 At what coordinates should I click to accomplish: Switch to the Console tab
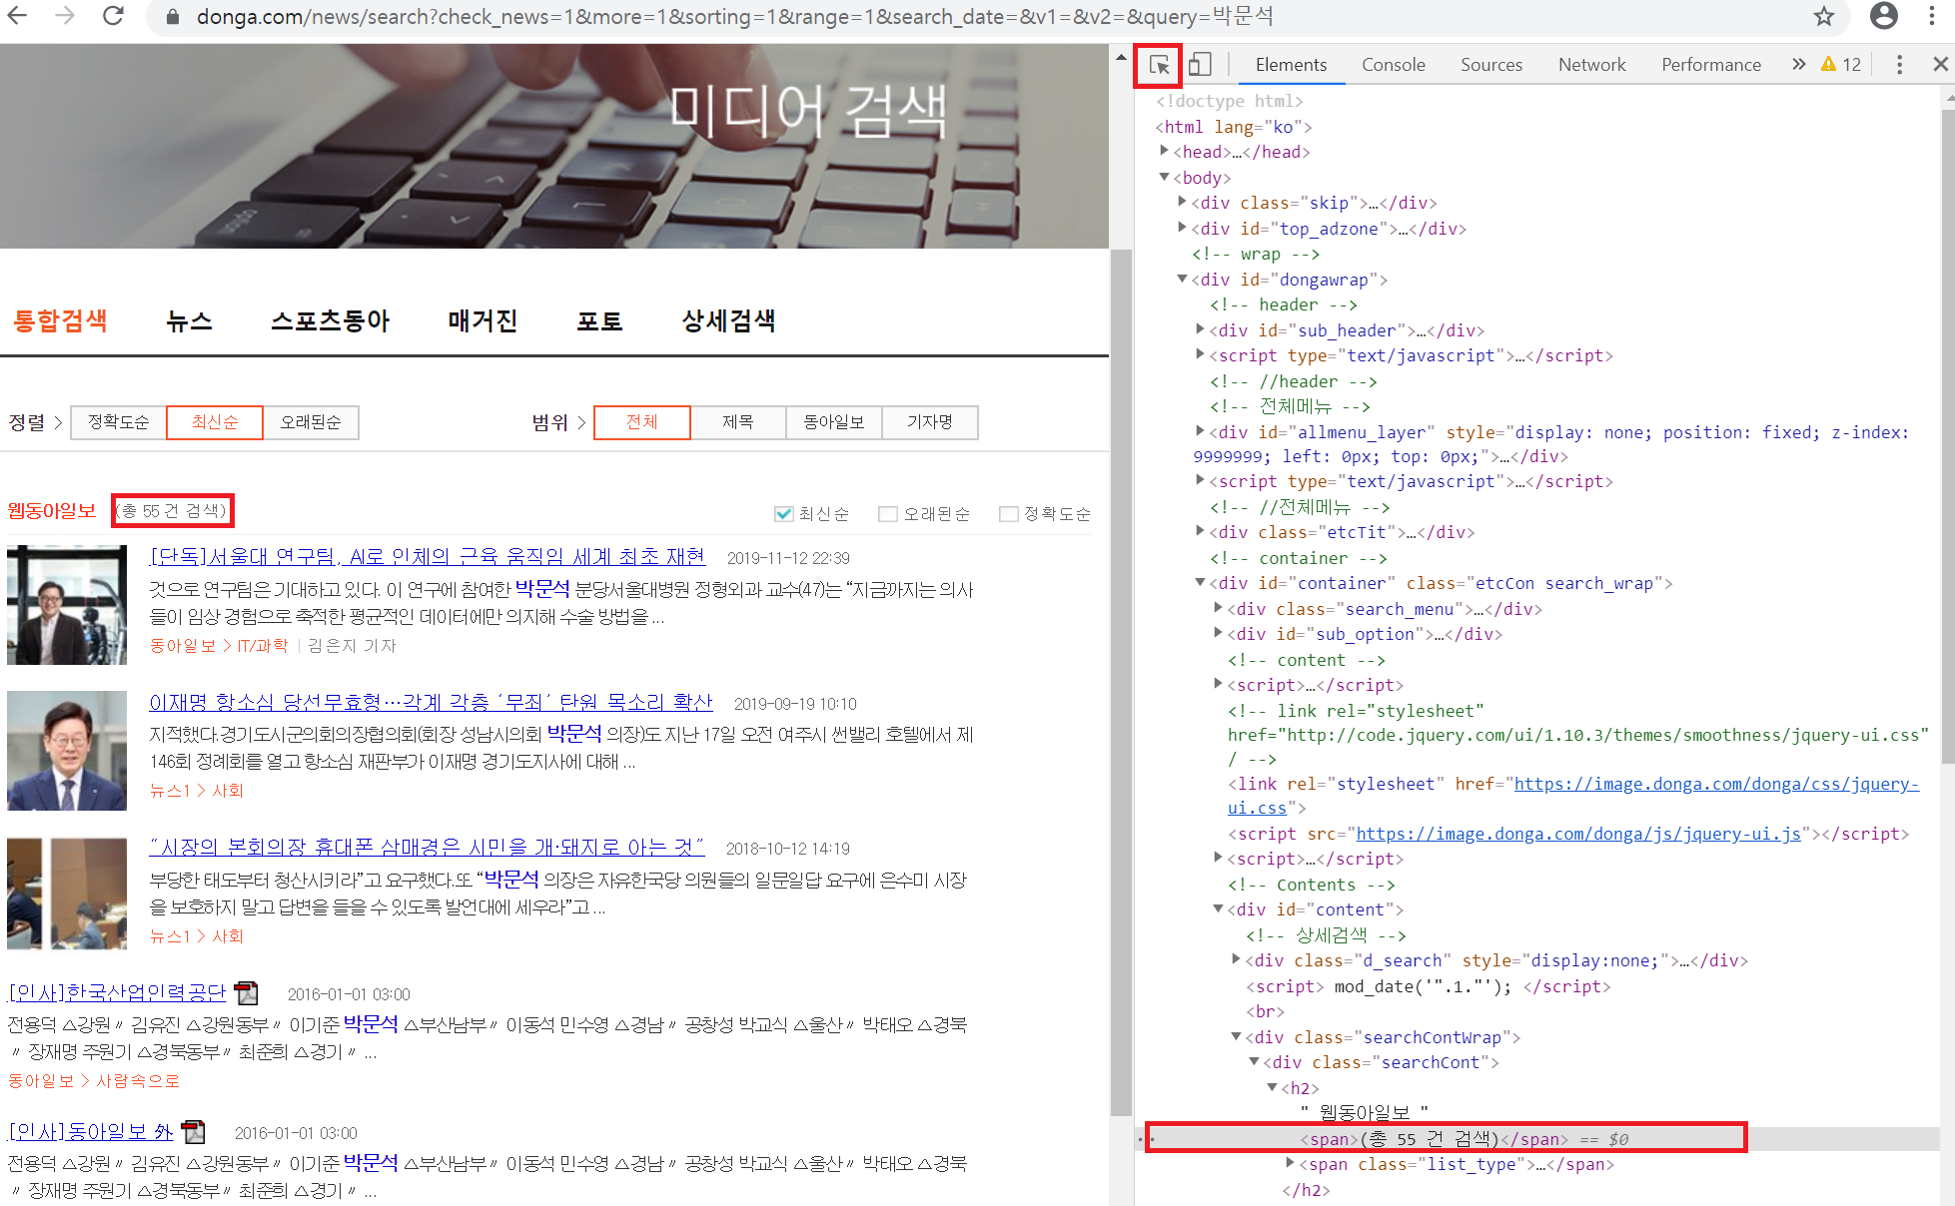pos(1393,65)
